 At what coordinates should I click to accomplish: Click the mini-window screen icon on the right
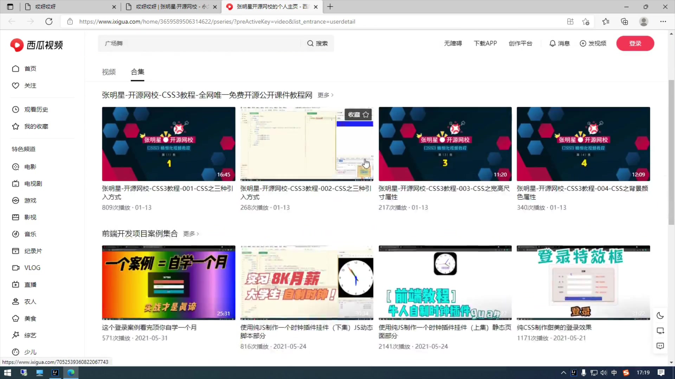pyautogui.click(x=660, y=331)
